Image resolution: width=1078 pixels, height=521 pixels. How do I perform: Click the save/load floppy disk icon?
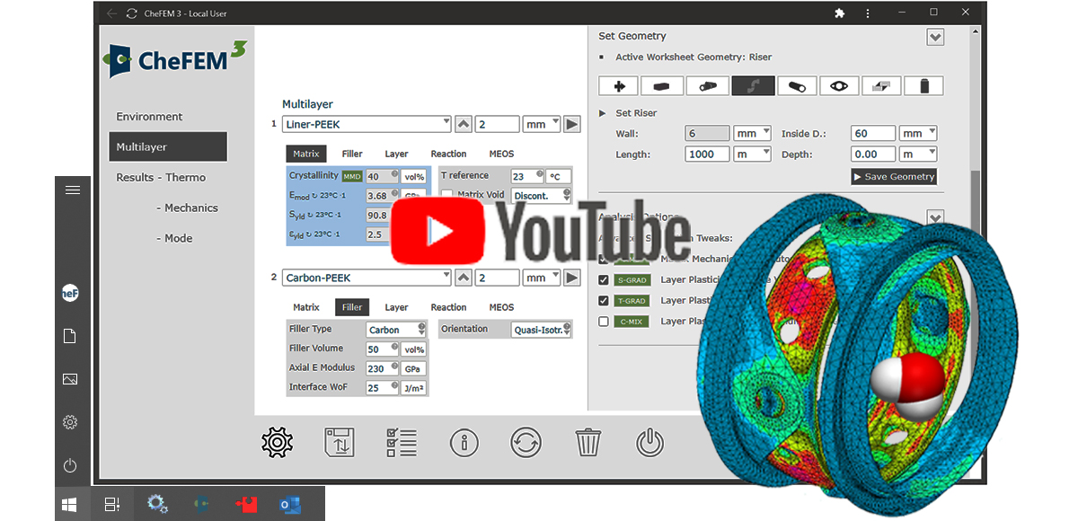[340, 442]
